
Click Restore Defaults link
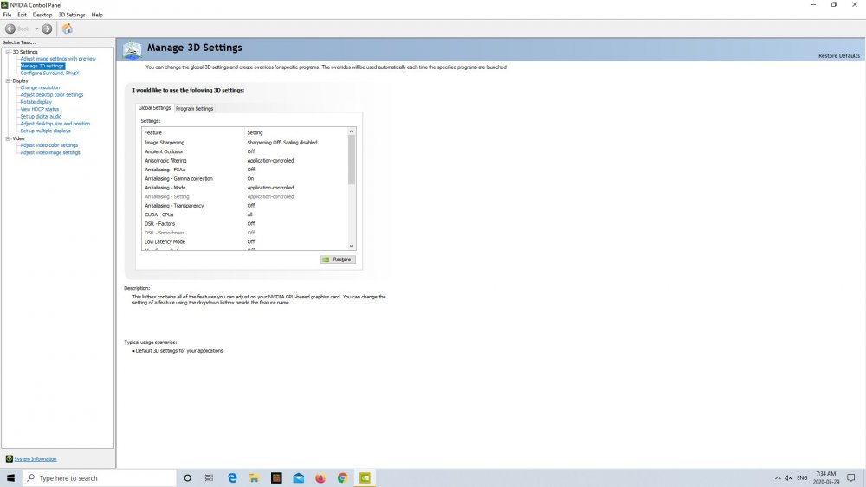click(839, 55)
